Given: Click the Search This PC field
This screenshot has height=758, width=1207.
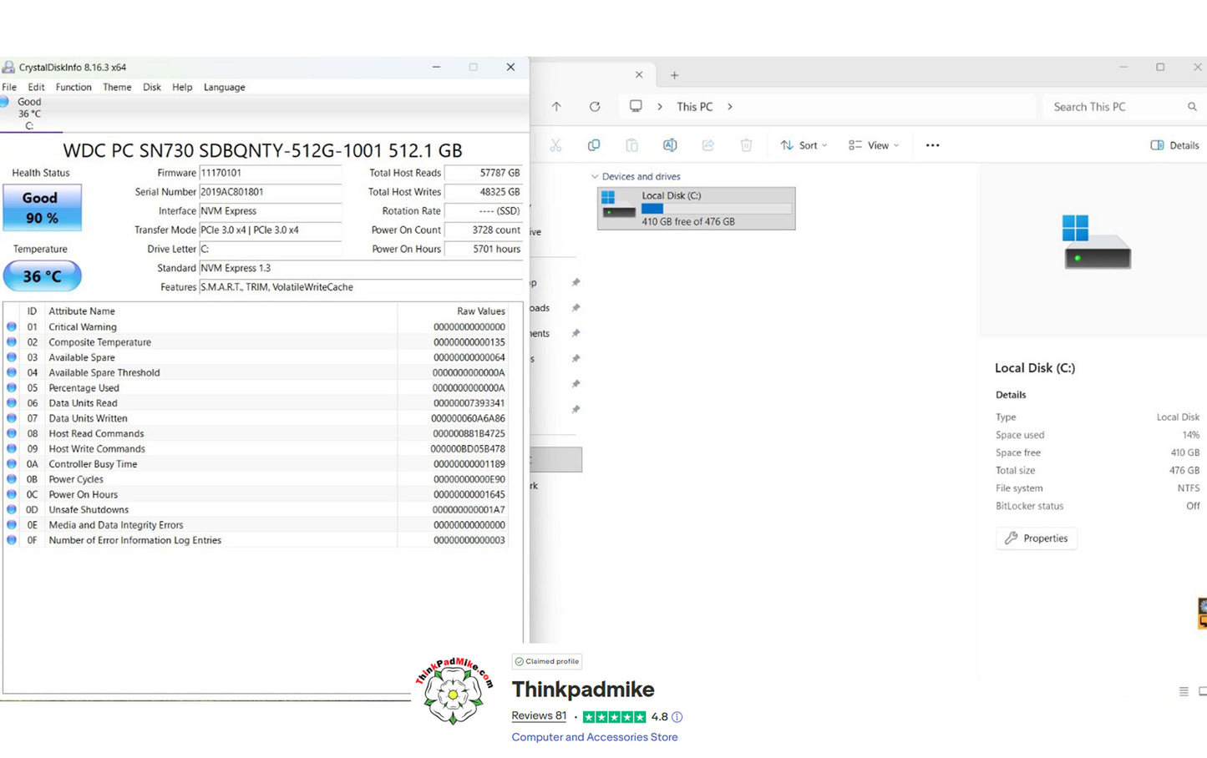Looking at the screenshot, I should click(x=1115, y=107).
